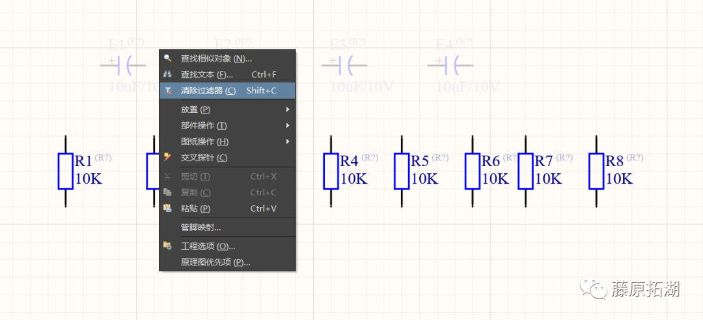The width and height of the screenshot is (703, 320).
Task: Select resistor R6 symbol
Action: [x=473, y=171]
